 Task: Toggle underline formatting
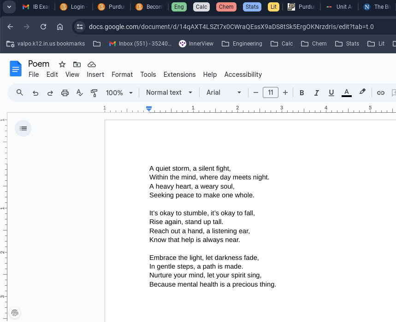(x=331, y=93)
